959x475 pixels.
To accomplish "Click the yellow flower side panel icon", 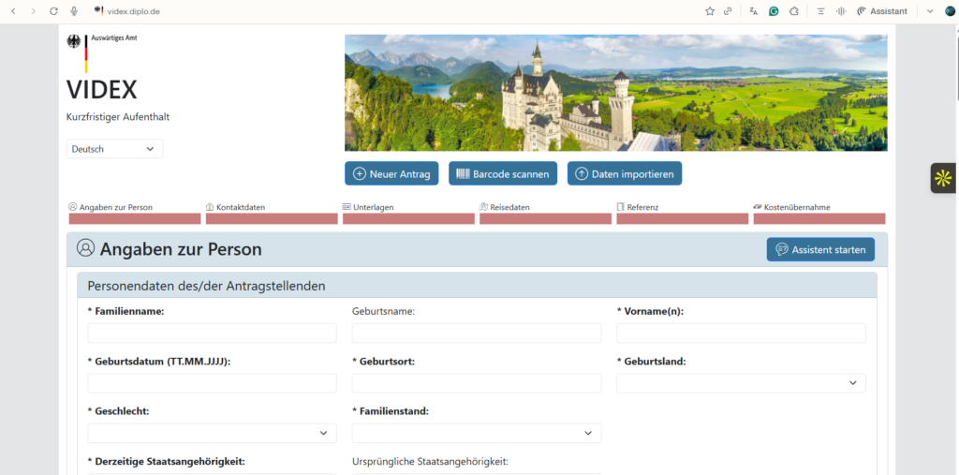I will coord(943,178).
